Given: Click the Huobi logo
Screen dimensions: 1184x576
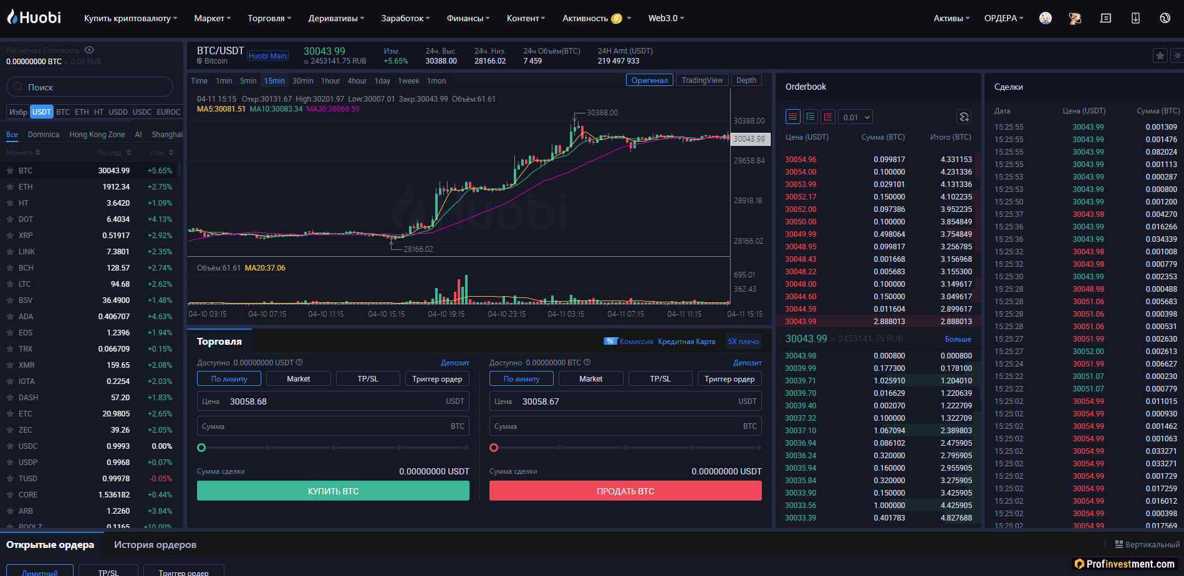Looking at the screenshot, I should tap(34, 17).
